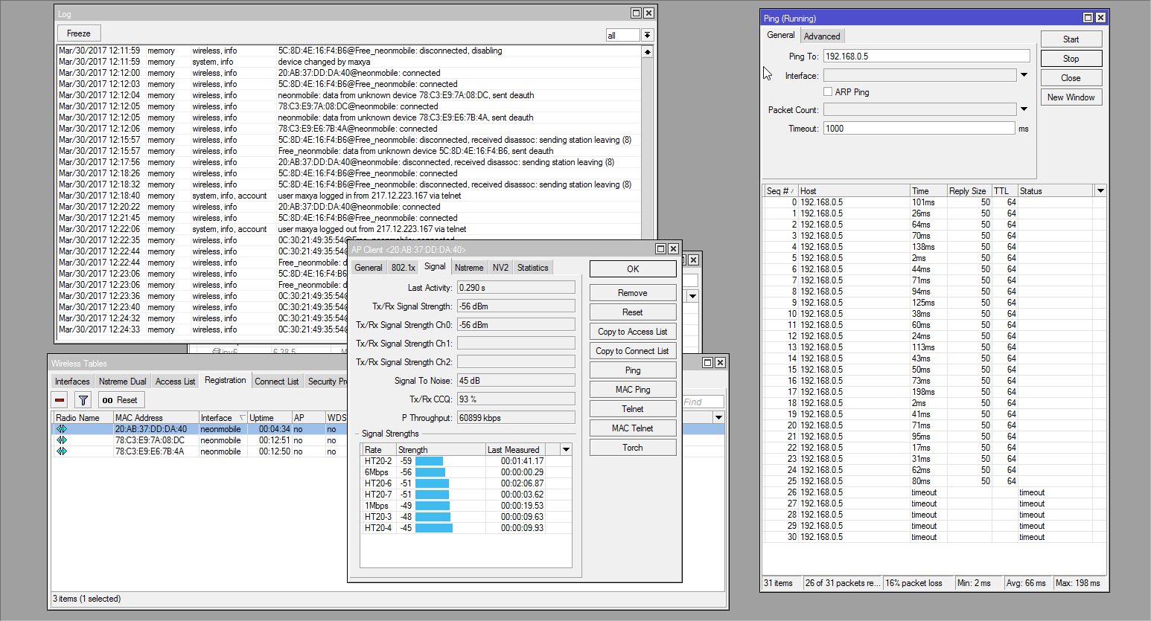Click the Telnet button in AP Client
1151x621 pixels.
[633, 409]
